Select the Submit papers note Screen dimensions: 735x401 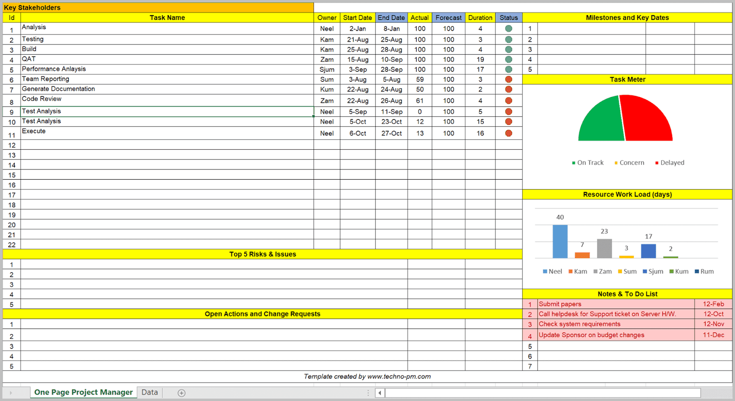coord(616,304)
